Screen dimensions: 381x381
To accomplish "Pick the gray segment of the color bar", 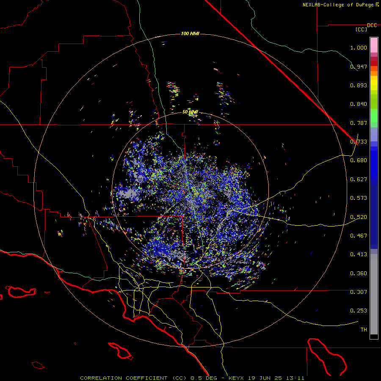I will coord(374,294).
